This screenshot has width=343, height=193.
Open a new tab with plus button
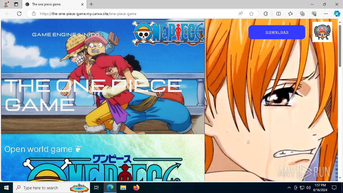91,4
